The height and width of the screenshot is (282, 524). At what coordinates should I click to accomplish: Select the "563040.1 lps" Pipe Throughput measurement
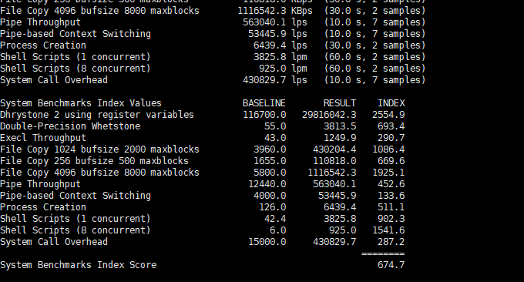tap(275, 22)
